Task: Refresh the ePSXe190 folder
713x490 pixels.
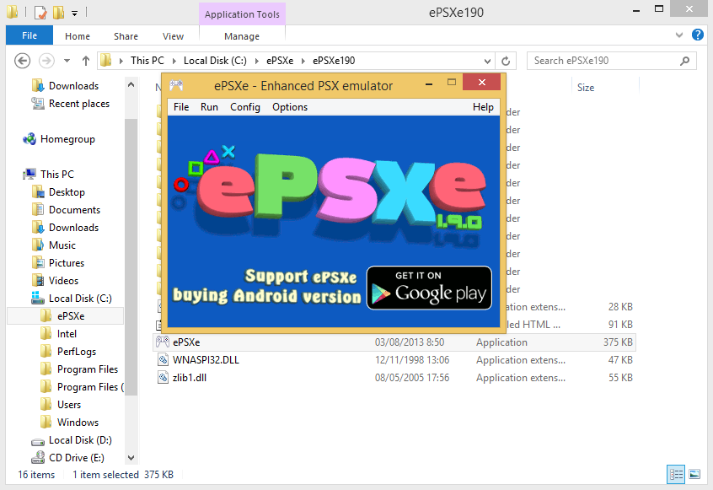Action: point(506,61)
